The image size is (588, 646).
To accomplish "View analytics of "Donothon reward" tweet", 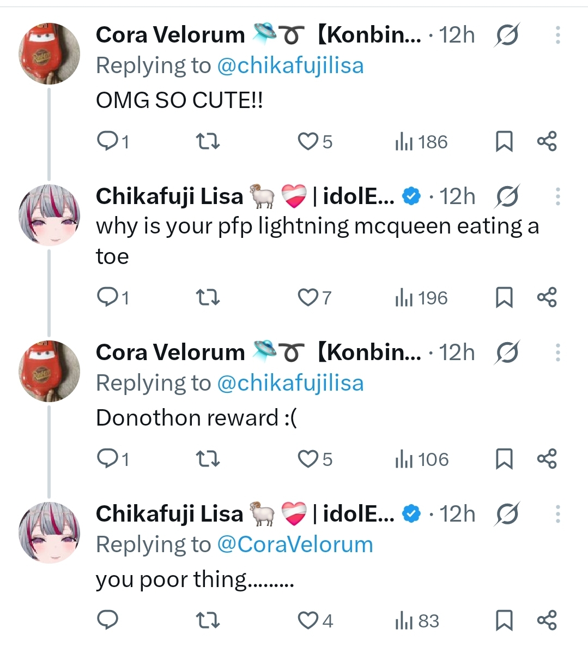I will (x=422, y=459).
